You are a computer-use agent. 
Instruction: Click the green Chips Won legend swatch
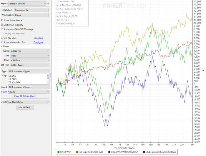pyautogui.click(x=59, y=152)
